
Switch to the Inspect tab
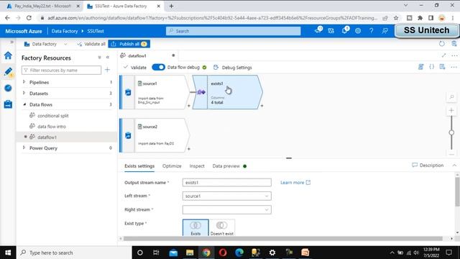tap(197, 166)
